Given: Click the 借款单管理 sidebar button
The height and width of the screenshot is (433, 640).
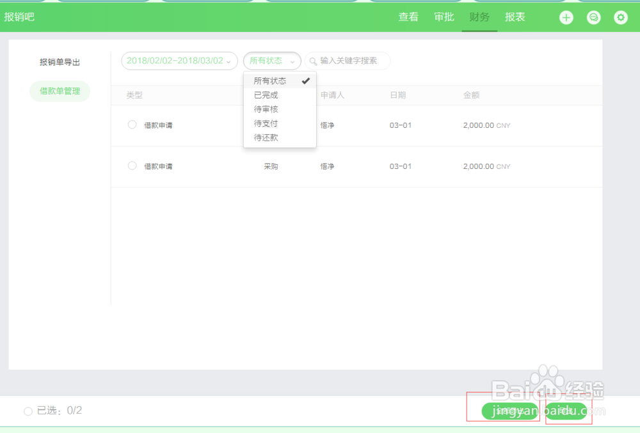Looking at the screenshot, I should [59, 91].
